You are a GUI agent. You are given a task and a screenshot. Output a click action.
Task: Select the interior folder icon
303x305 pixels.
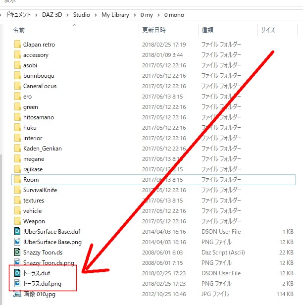17,138
